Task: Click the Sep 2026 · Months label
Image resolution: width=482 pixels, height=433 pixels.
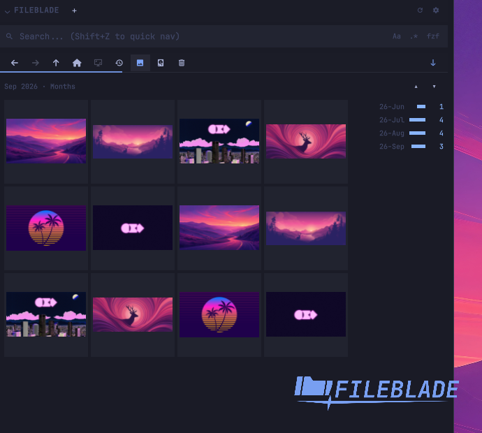Action: tap(40, 87)
